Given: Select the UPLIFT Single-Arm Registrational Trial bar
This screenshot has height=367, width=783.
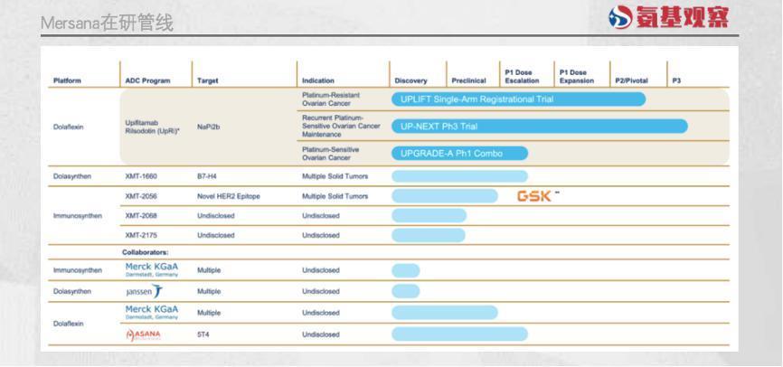Looking at the screenshot, I should coord(518,99).
